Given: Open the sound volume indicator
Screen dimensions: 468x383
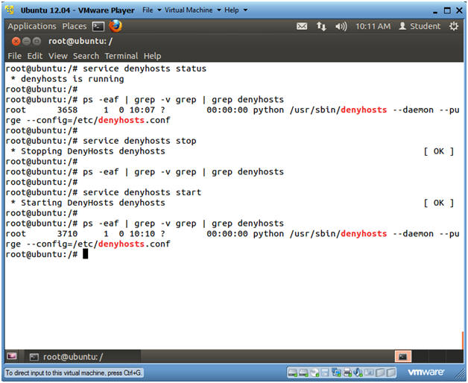Looking at the screenshot, I should (341, 27).
